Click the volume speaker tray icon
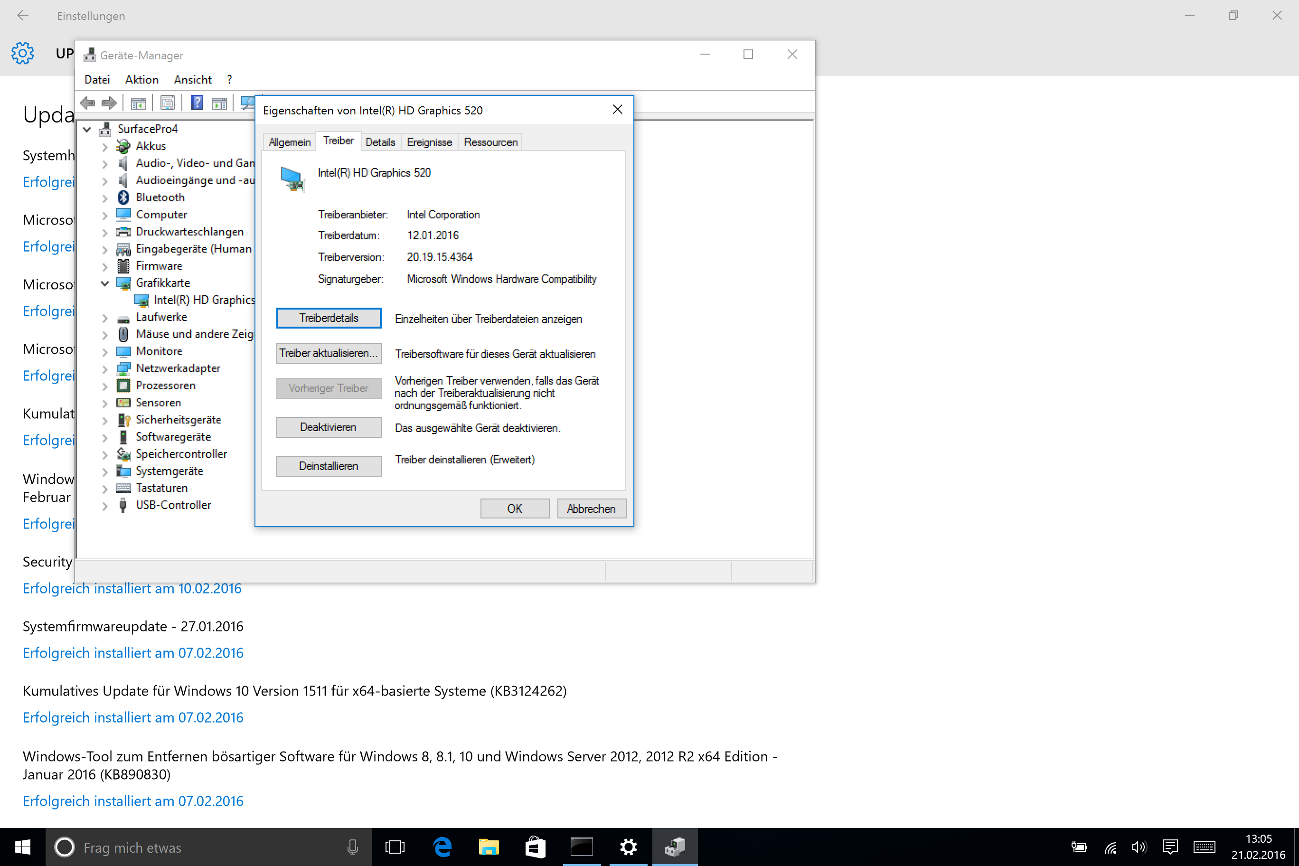This screenshot has width=1299, height=866. coord(1139,847)
